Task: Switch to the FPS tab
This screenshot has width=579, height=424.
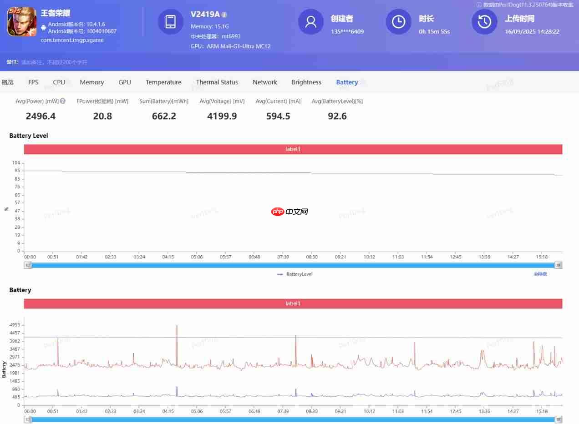Action: (33, 82)
